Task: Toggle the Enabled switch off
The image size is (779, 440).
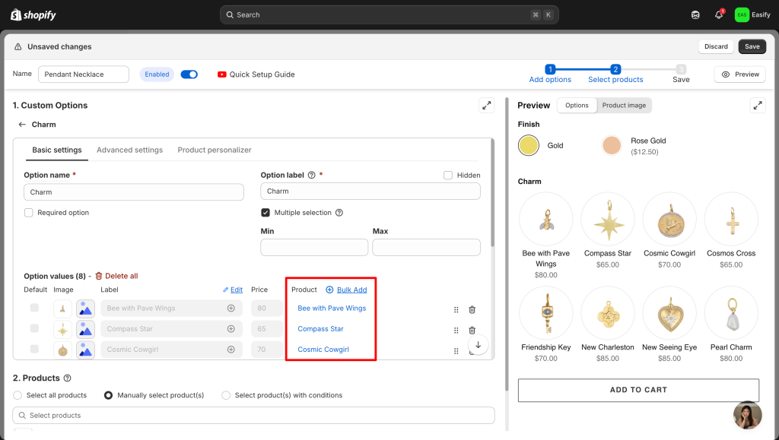Action: pyautogui.click(x=189, y=74)
